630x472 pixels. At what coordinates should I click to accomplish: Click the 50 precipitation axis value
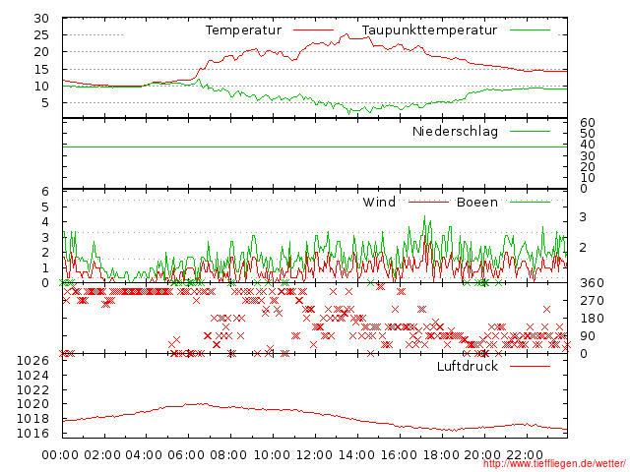tap(588, 134)
